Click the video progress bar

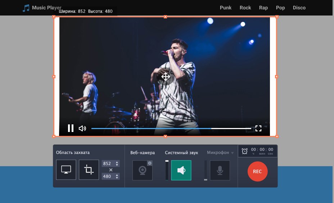pyautogui.click(x=171, y=128)
